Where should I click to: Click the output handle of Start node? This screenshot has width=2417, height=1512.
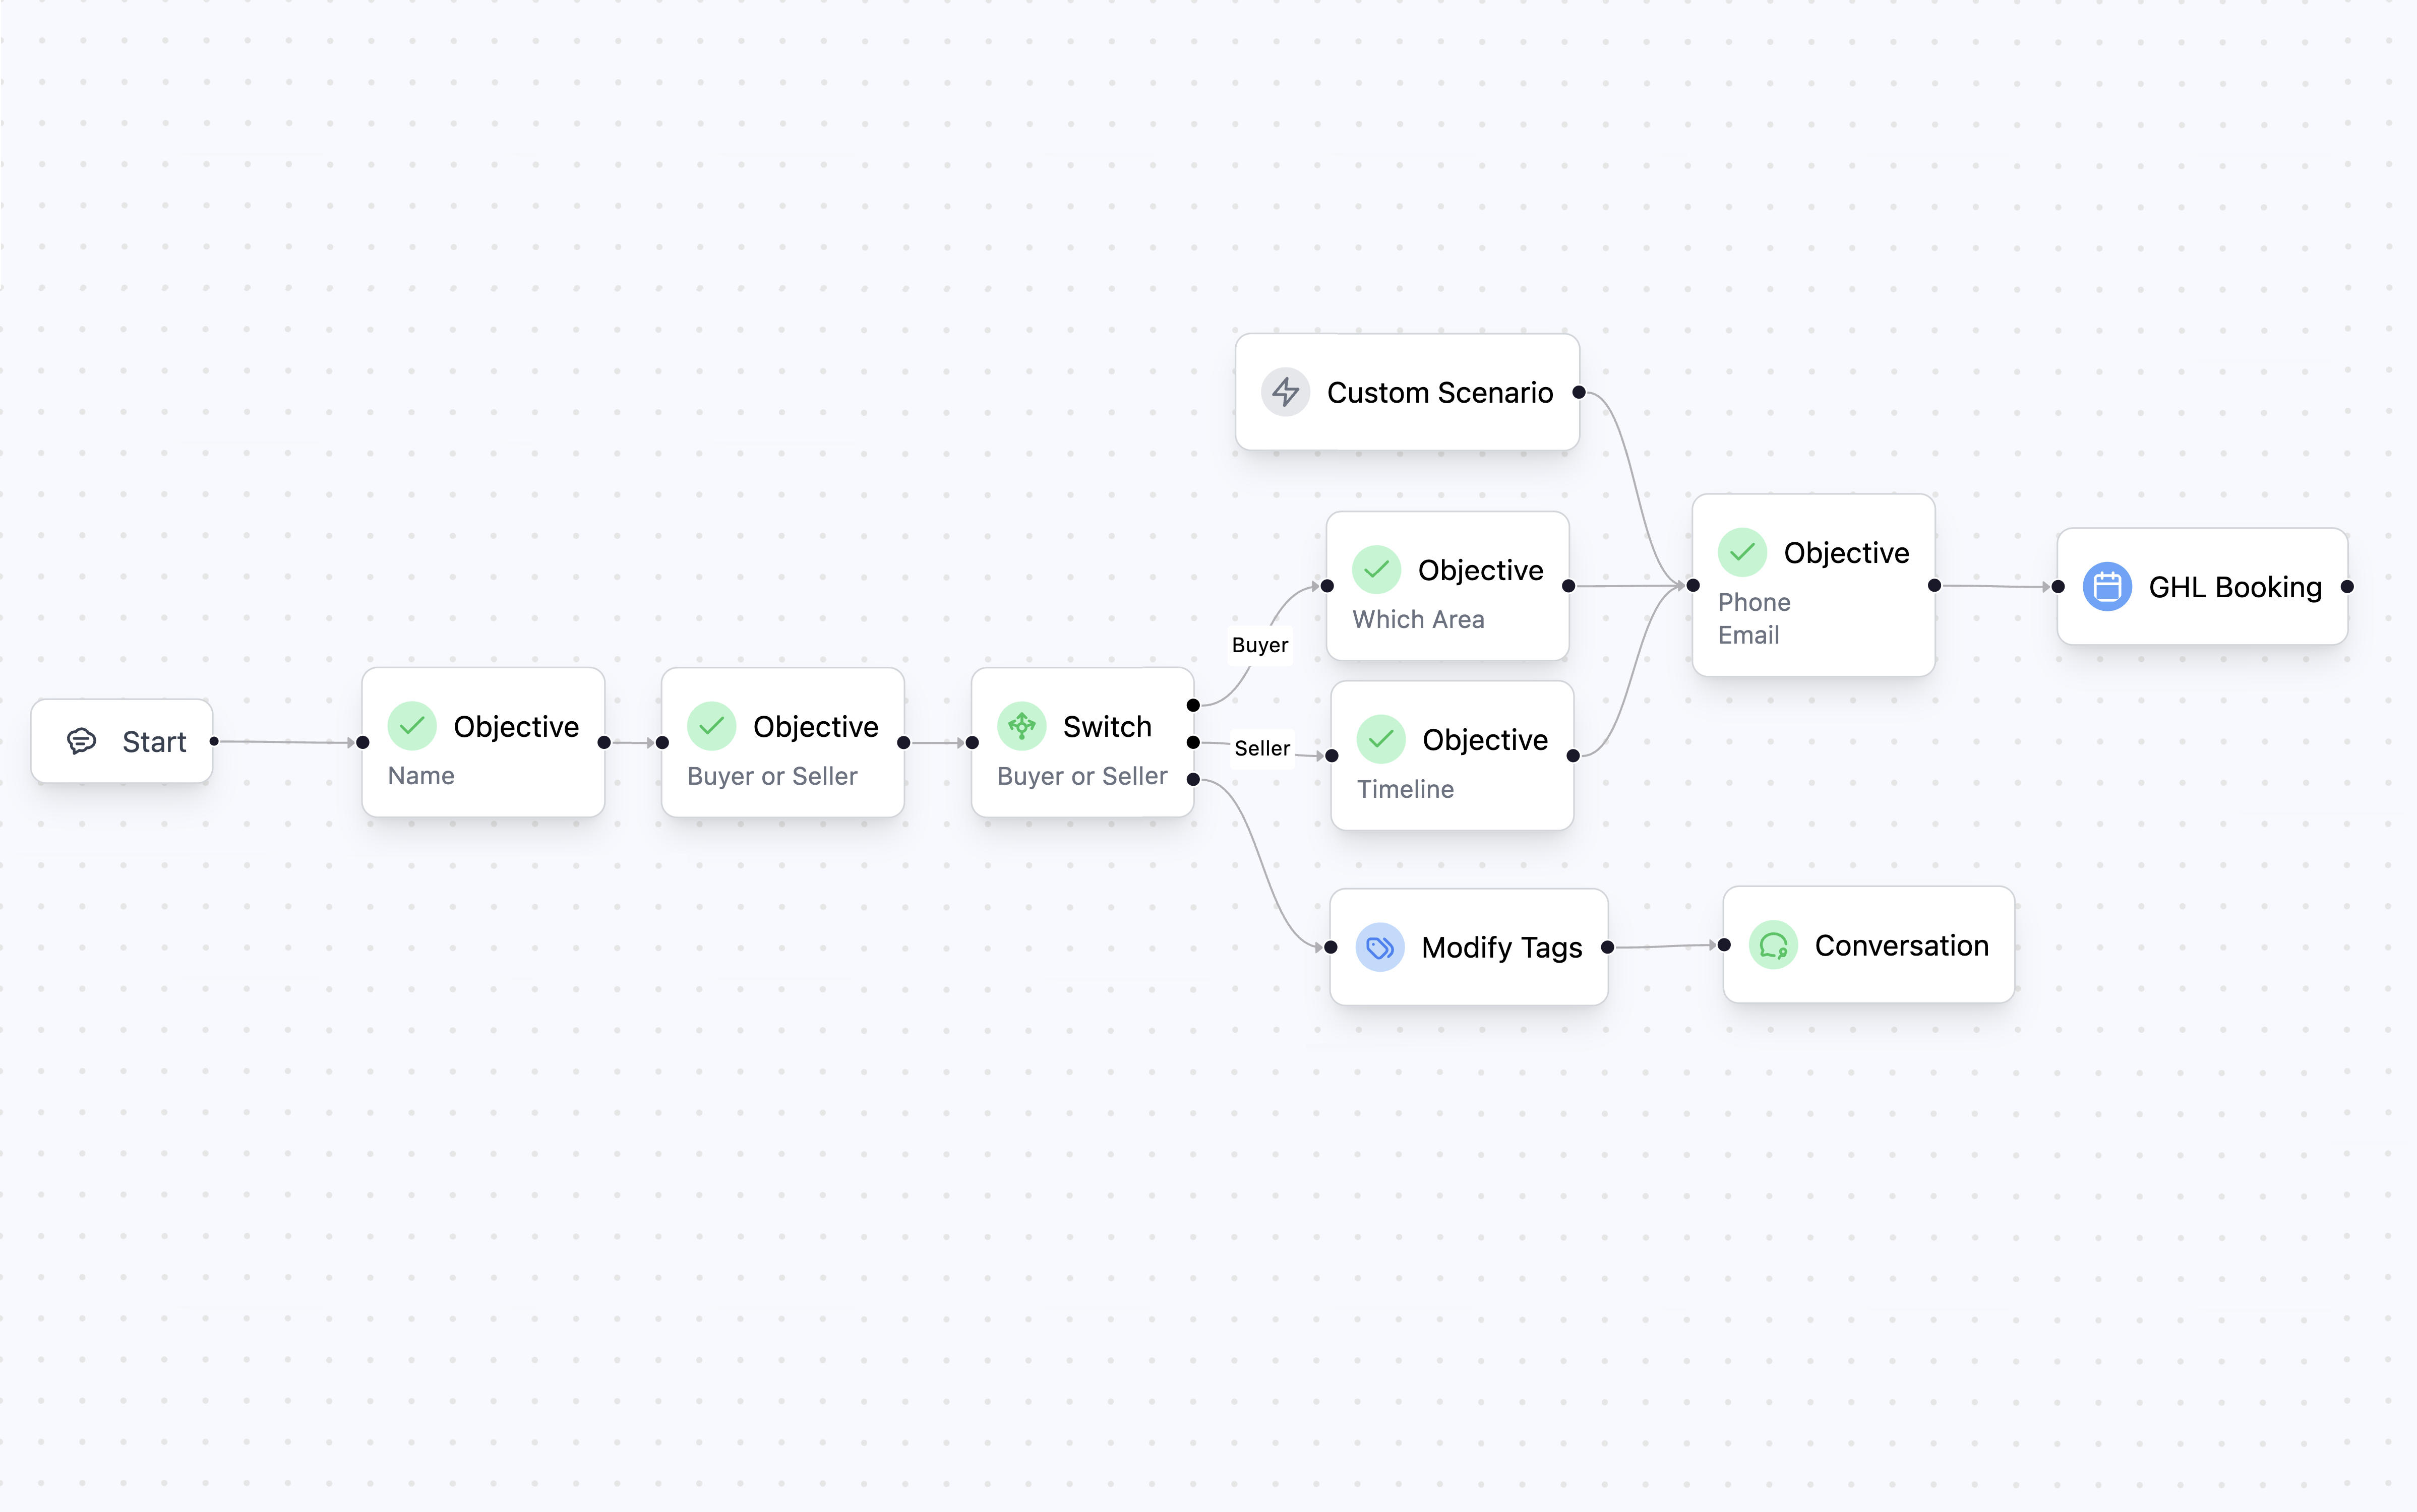click(214, 741)
